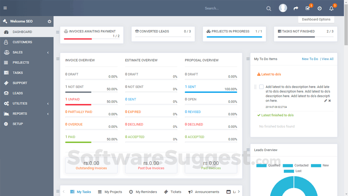Click the logout power icon beside Welcome SEO
This screenshot has width=348, height=196.
49,21
